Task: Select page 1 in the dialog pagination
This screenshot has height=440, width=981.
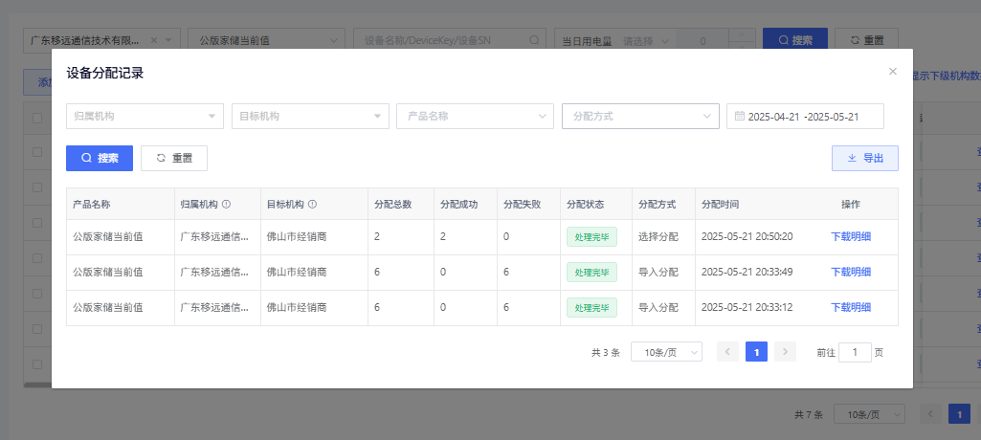Action: pos(756,352)
